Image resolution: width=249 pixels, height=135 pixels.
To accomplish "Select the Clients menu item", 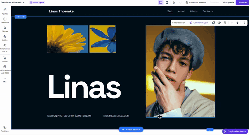I will 194,11.
